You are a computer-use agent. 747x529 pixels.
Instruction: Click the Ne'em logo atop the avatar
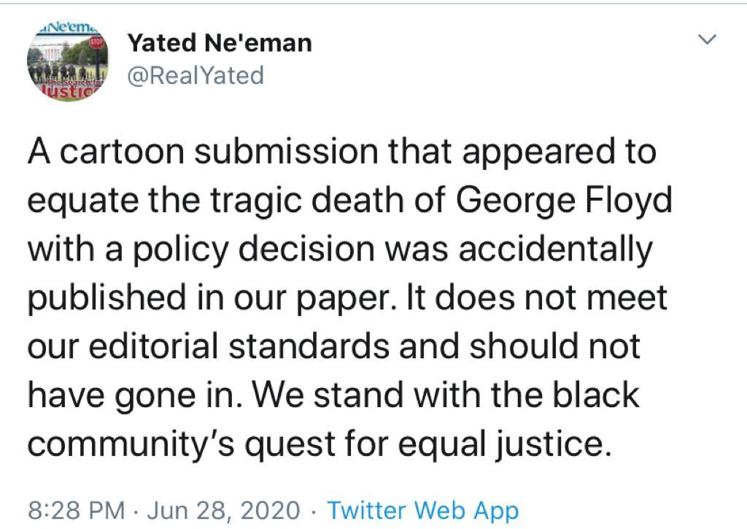click(x=67, y=26)
